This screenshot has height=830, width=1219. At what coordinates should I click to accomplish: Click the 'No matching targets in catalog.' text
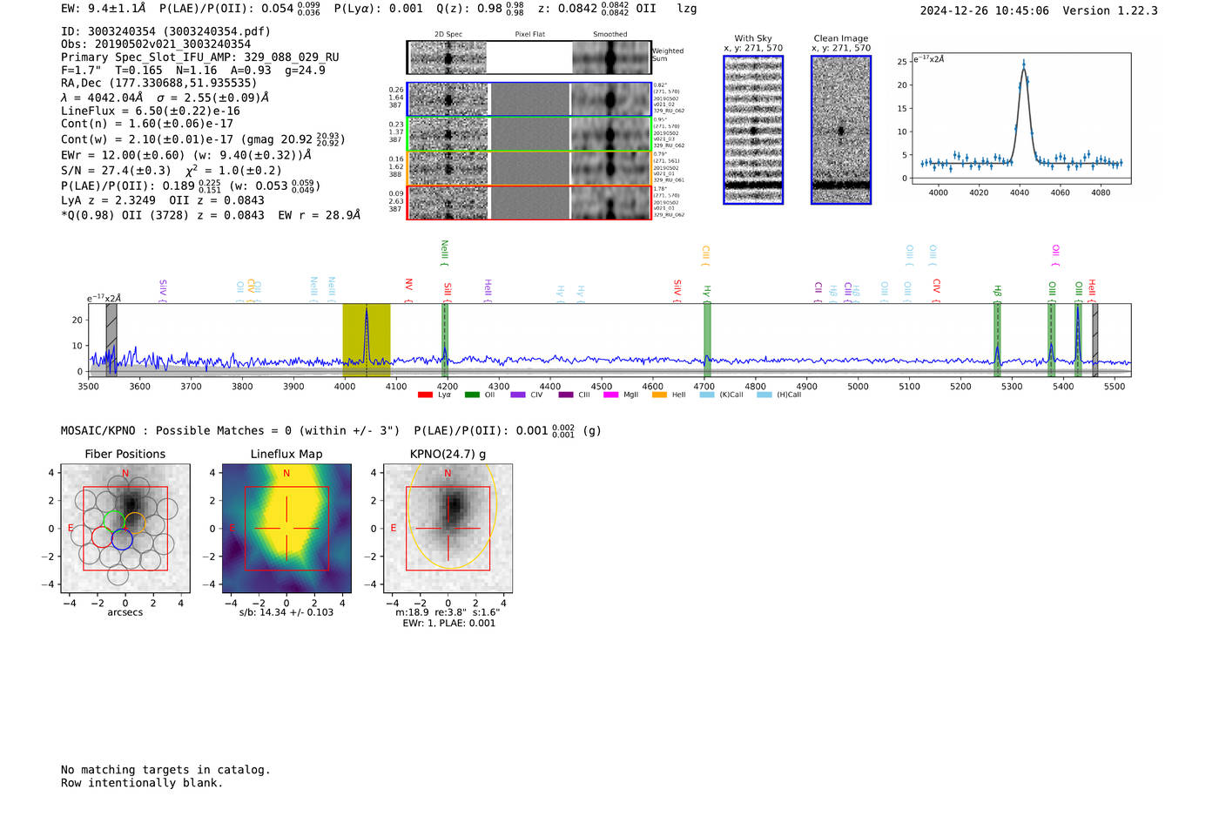pos(165,770)
